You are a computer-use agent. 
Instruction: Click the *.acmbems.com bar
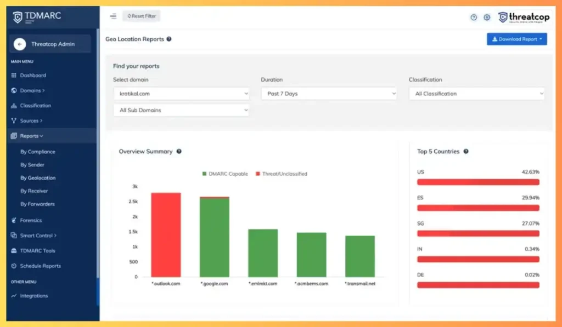pos(312,255)
